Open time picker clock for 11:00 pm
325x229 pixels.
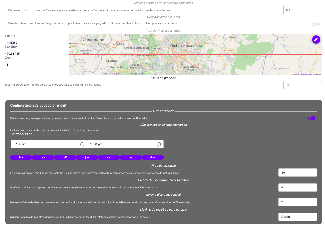(159, 145)
